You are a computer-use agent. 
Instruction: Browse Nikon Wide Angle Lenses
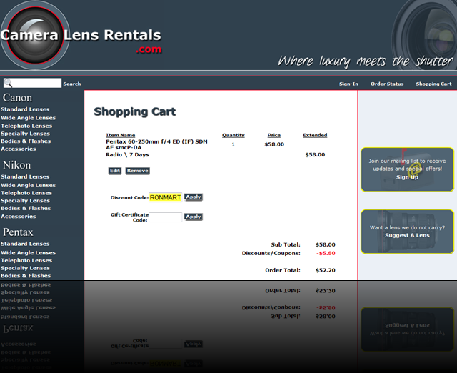click(29, 185)
